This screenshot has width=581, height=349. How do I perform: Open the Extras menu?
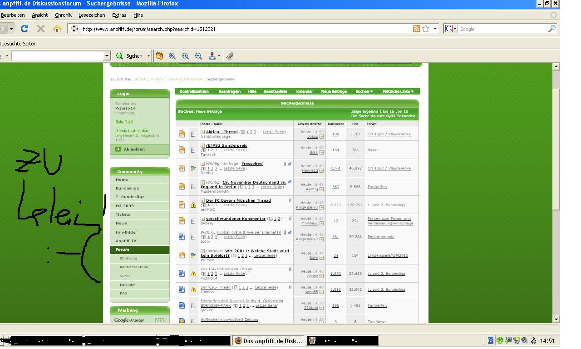click(119, 15)
